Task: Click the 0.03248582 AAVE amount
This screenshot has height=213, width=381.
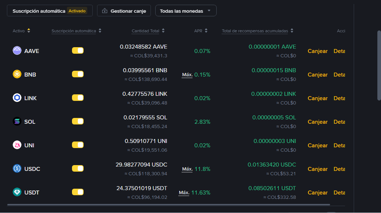Action: pos(143,46)
